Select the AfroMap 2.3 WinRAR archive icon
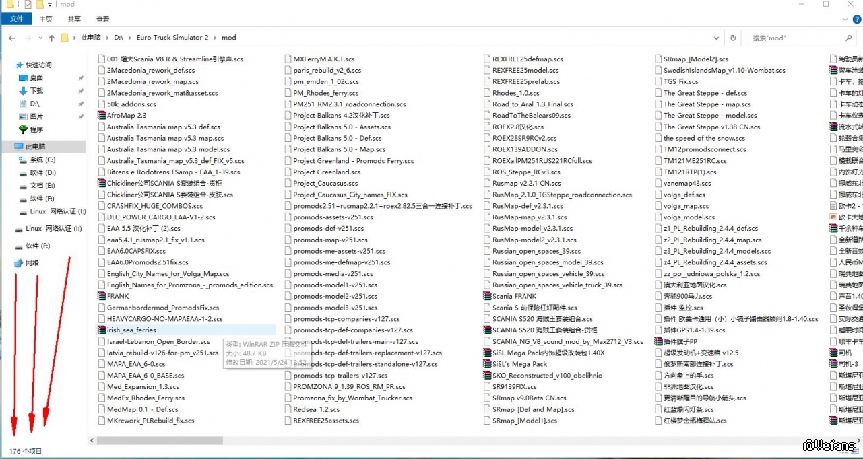This screenshot has width=863, height=459. coord(102,116)
